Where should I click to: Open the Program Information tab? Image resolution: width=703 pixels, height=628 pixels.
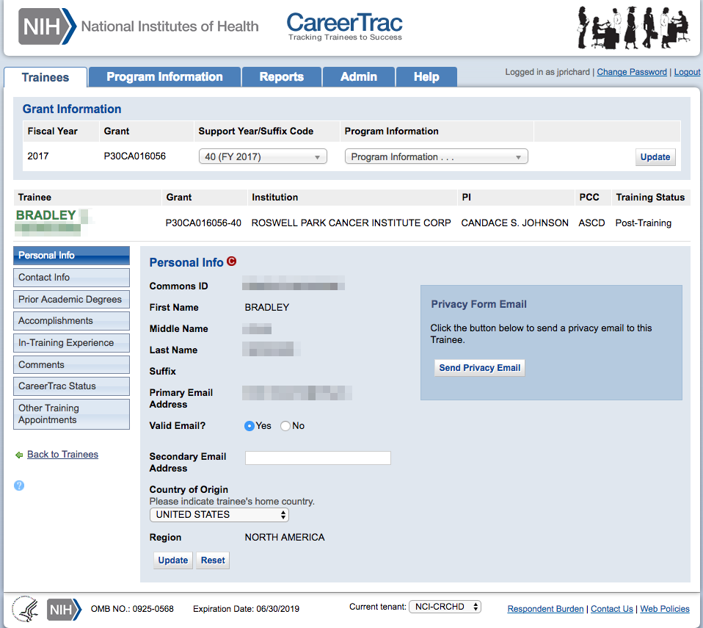tap(164, 77)
